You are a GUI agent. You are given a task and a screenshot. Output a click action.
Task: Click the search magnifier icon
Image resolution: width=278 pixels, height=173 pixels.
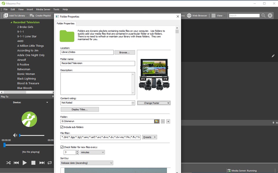(264, 16)
